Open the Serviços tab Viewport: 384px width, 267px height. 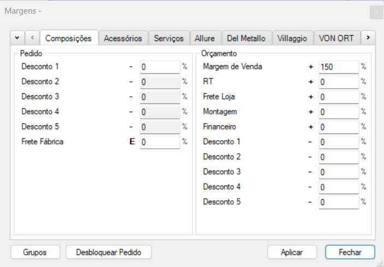(x=169, y=38)
